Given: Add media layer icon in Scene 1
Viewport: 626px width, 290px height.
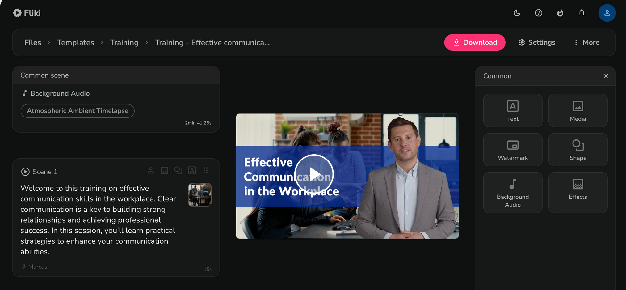Looking at the screenshot, I should [x=165, y=170].
